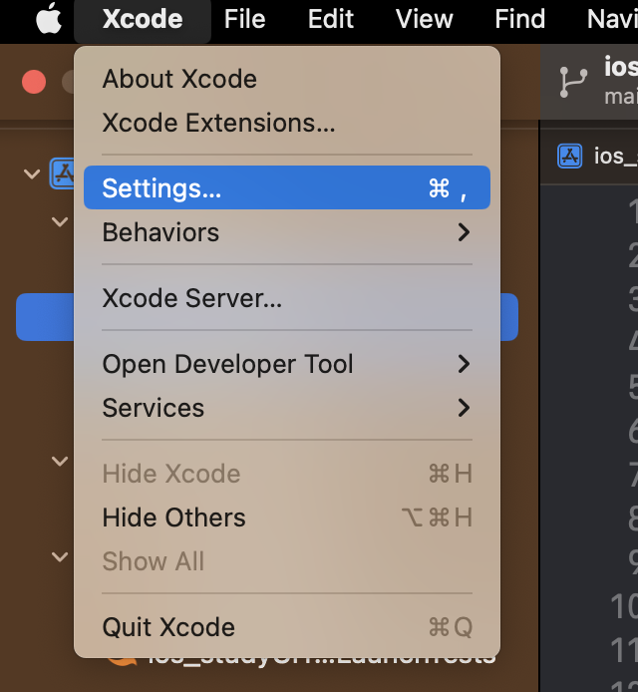Image resolution: width=638 pixels, height=692 pixels.
Task: Expand the Behaviors submenu
Action: [x=287, y=232]
